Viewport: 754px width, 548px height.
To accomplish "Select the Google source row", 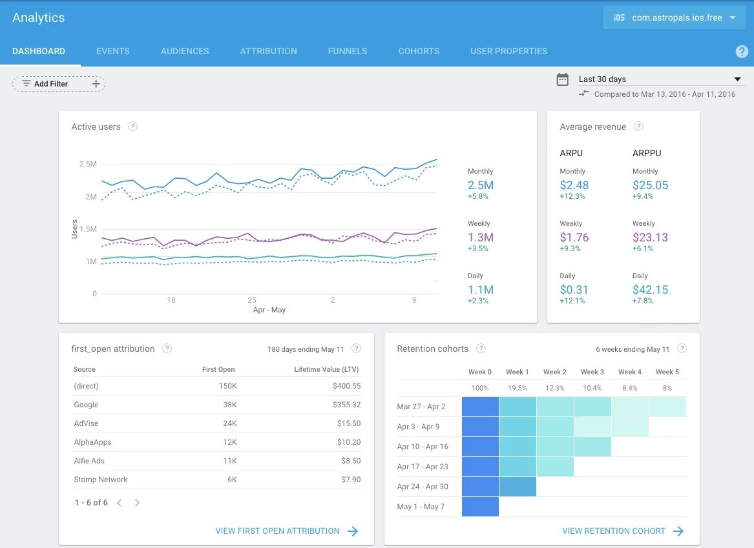I will 216,405.
